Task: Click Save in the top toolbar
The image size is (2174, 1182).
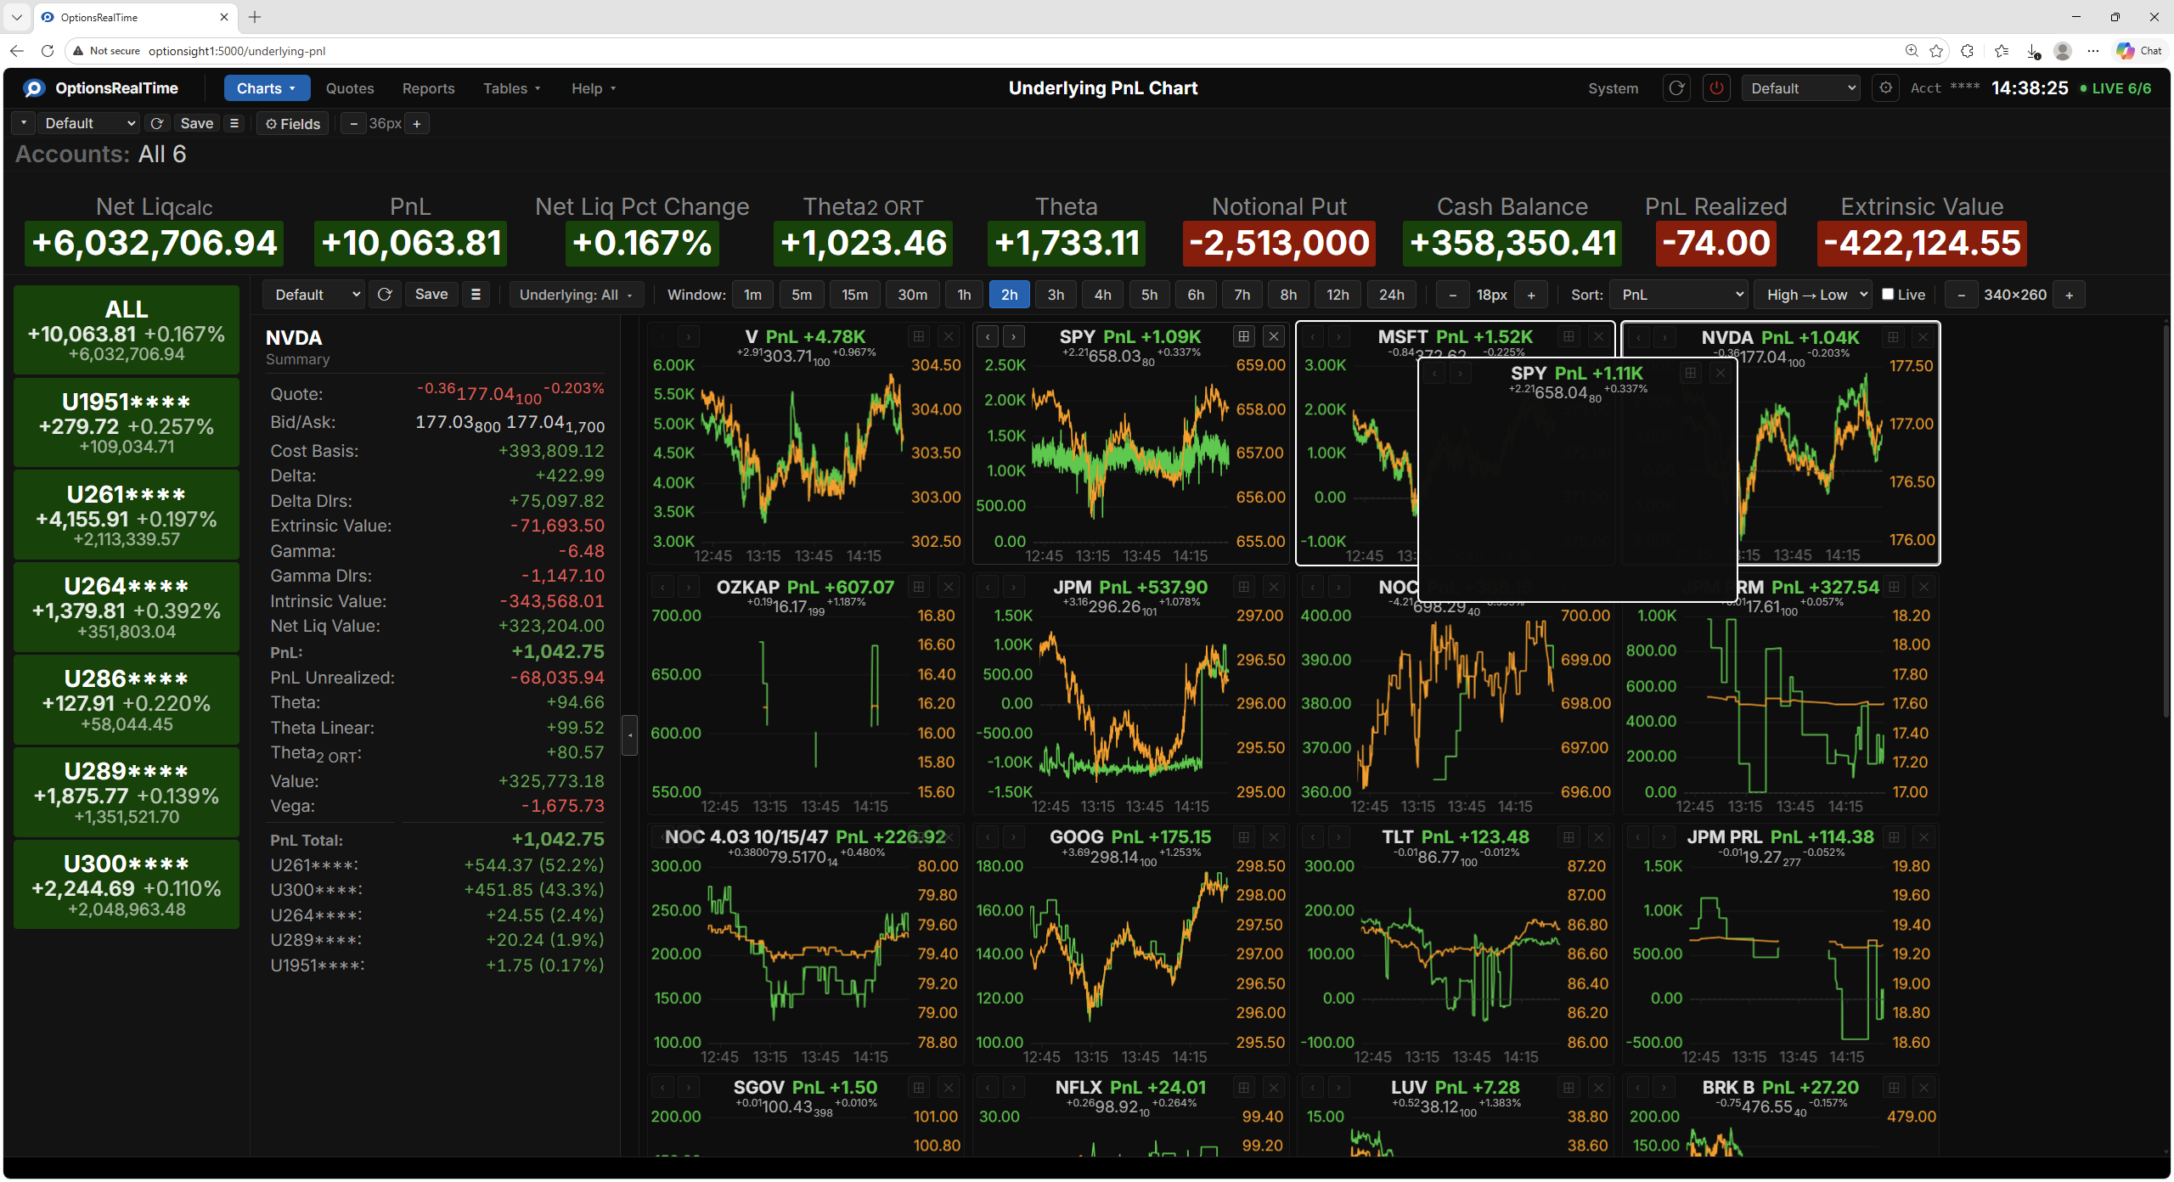Action: 196,124
